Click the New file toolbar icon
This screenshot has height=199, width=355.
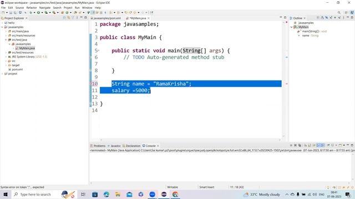3,13
